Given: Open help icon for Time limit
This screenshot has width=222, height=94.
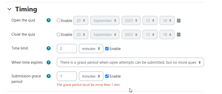Looking at the screenshot, I should [x=48, y=48].
